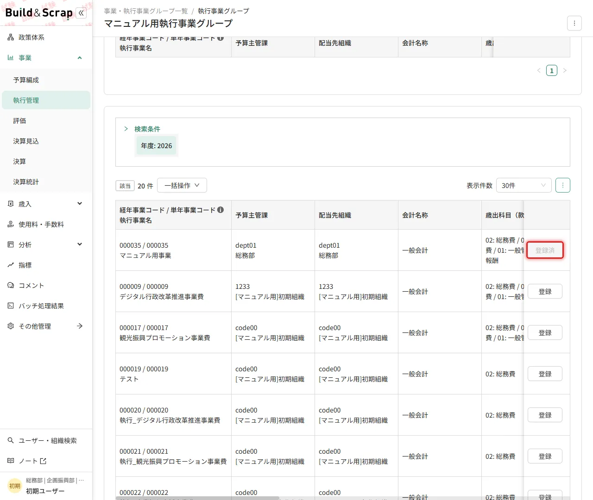The image size is (593, 500).
Task: Expand the 歳入 menu section chevron
Action: (80, 204)
